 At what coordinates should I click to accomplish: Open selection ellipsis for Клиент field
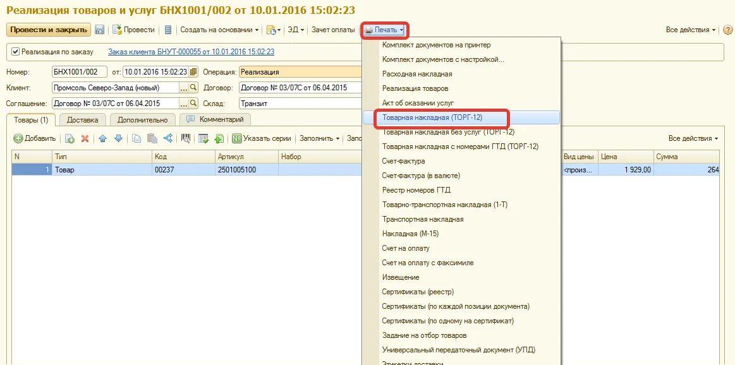[184, 88]
